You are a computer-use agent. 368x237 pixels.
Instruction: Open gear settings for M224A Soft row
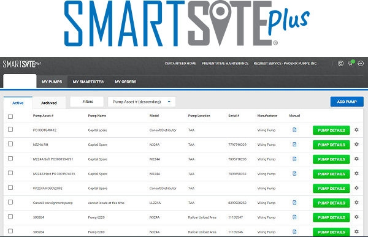click(x=356, y=159)
